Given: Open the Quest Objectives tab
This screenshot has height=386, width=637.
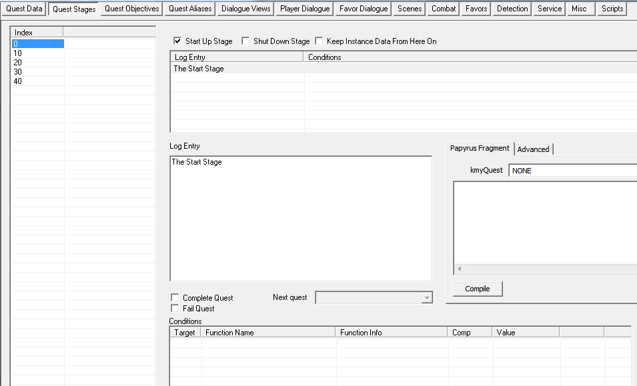Looking at the screenshot, I should [132, 9].
